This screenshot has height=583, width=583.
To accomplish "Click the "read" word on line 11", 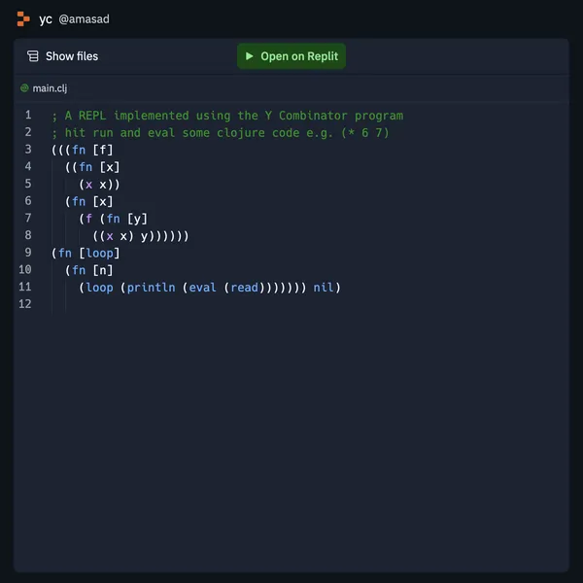I will pyautogui.click(x=244, y=288).
